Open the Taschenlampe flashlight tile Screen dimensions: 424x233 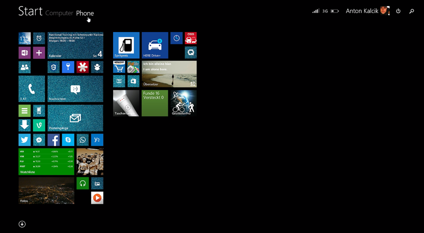(x=126, y=103)
